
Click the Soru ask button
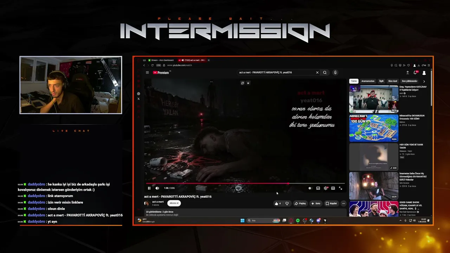[x=316, y=203]
